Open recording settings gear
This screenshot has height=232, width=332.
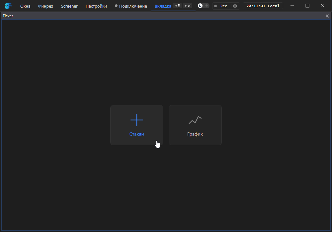click(235, 6)
